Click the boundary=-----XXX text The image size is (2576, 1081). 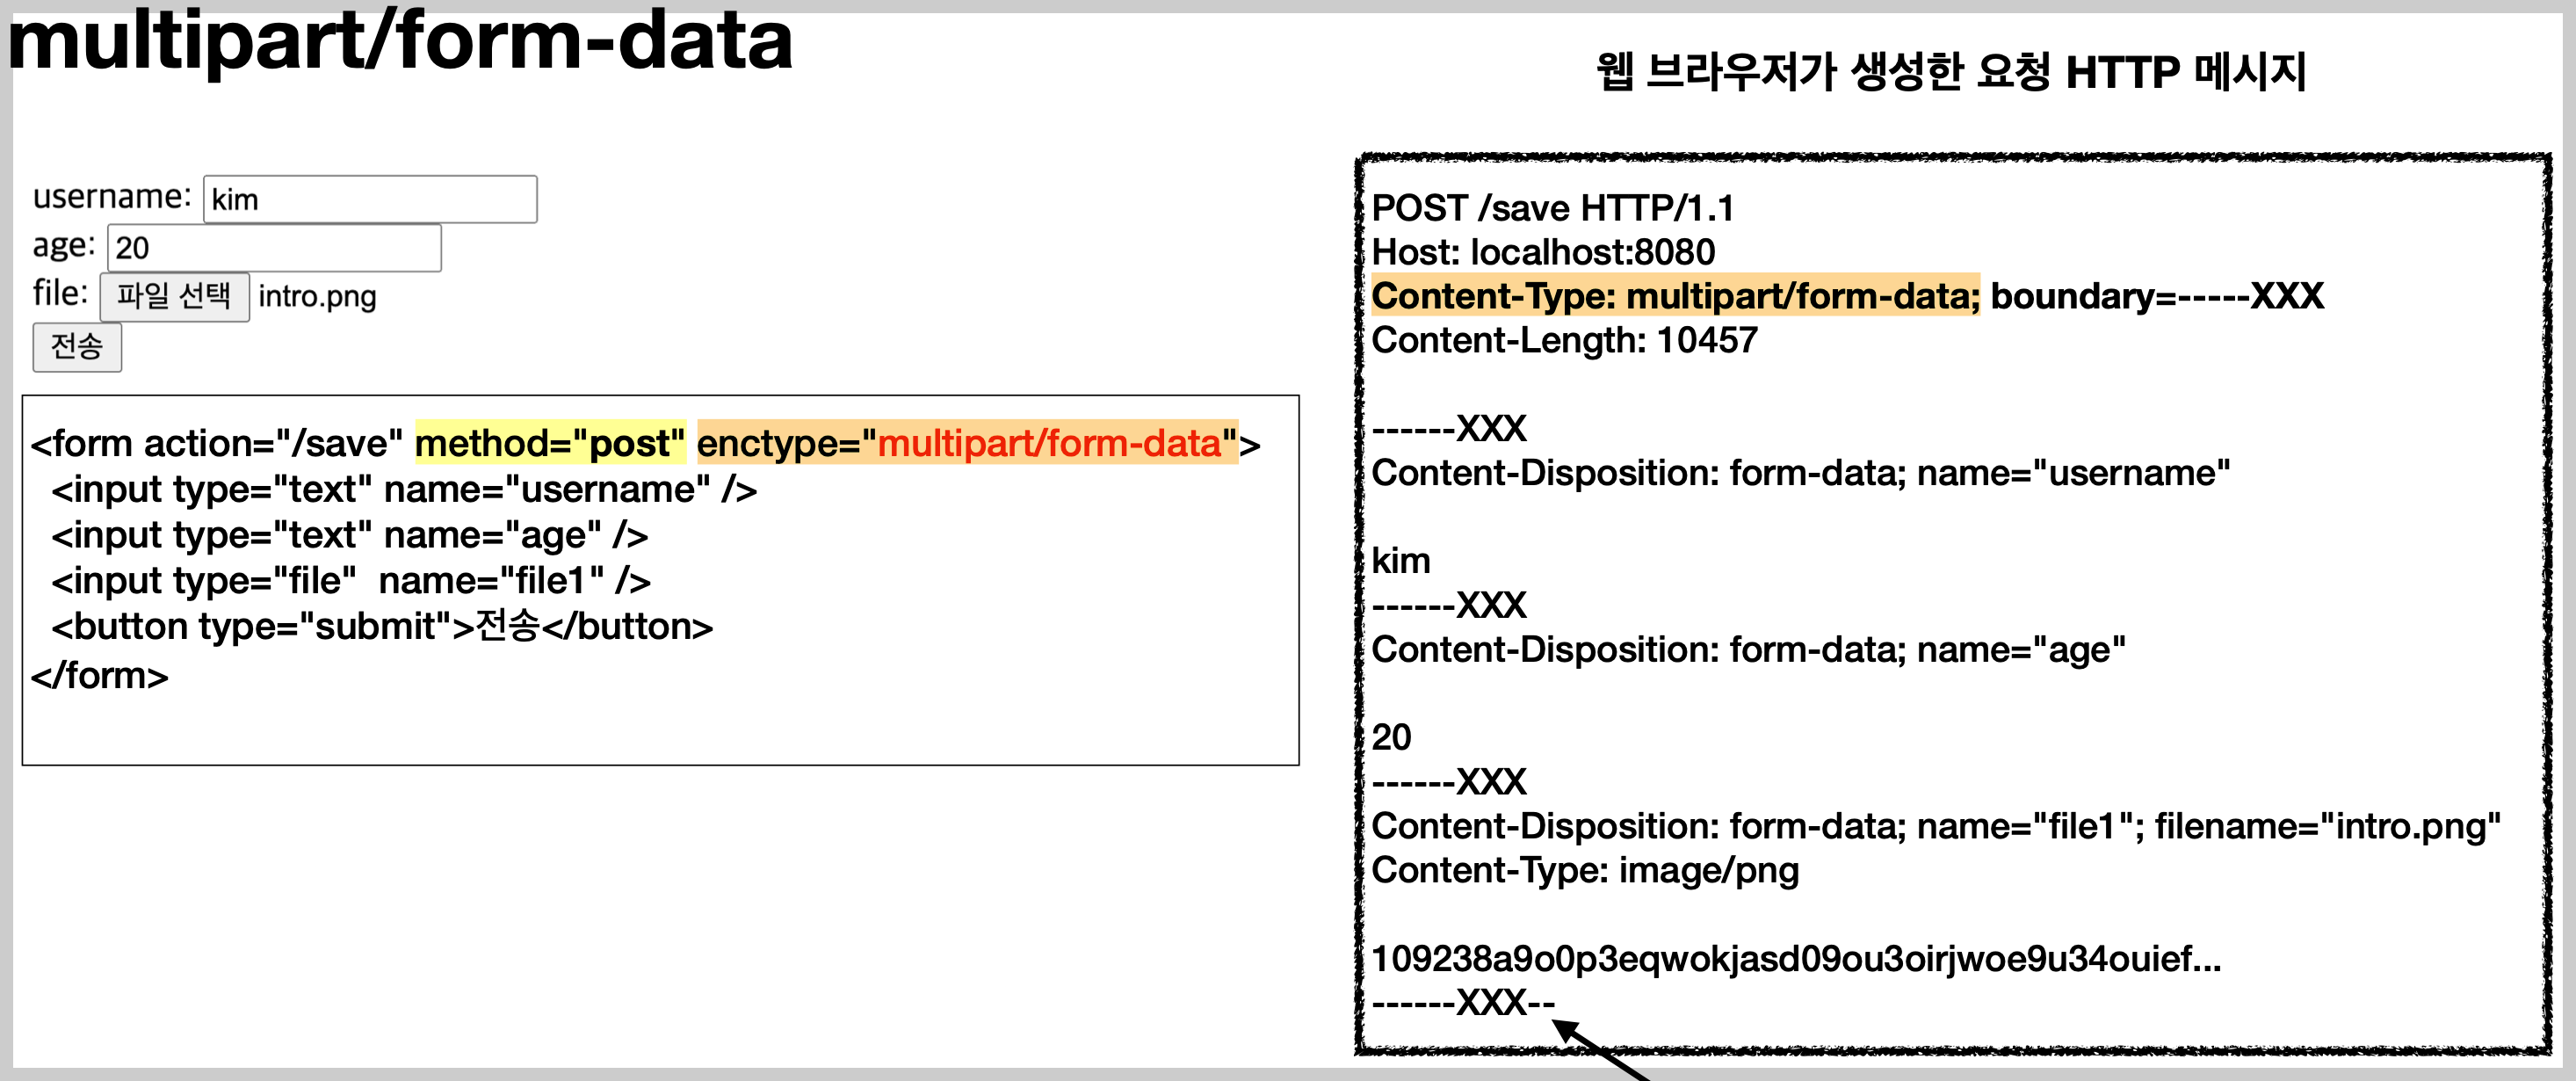click(2156, 296)
